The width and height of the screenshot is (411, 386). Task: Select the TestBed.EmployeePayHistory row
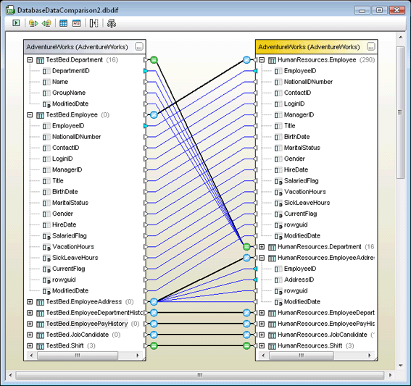86,324
